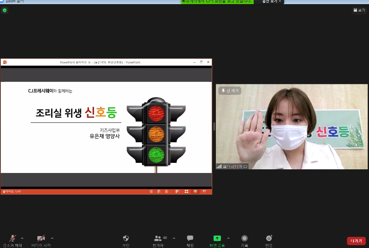Screen dimensions: 369x248
Task: Go to next slide in PowerPoint status bar
Action: (x=166, y=191)
